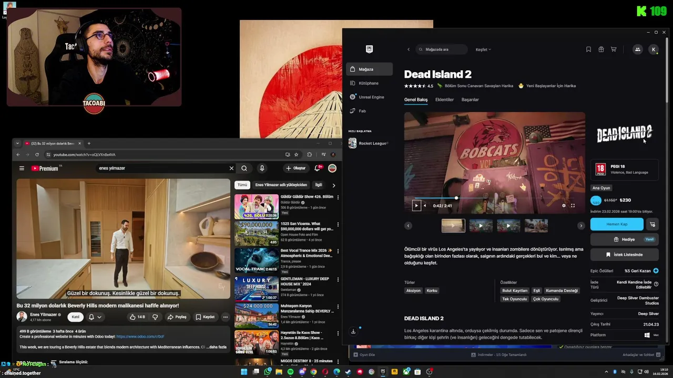
Task: Open a new browser tab with plus
Action: [89, 143]
